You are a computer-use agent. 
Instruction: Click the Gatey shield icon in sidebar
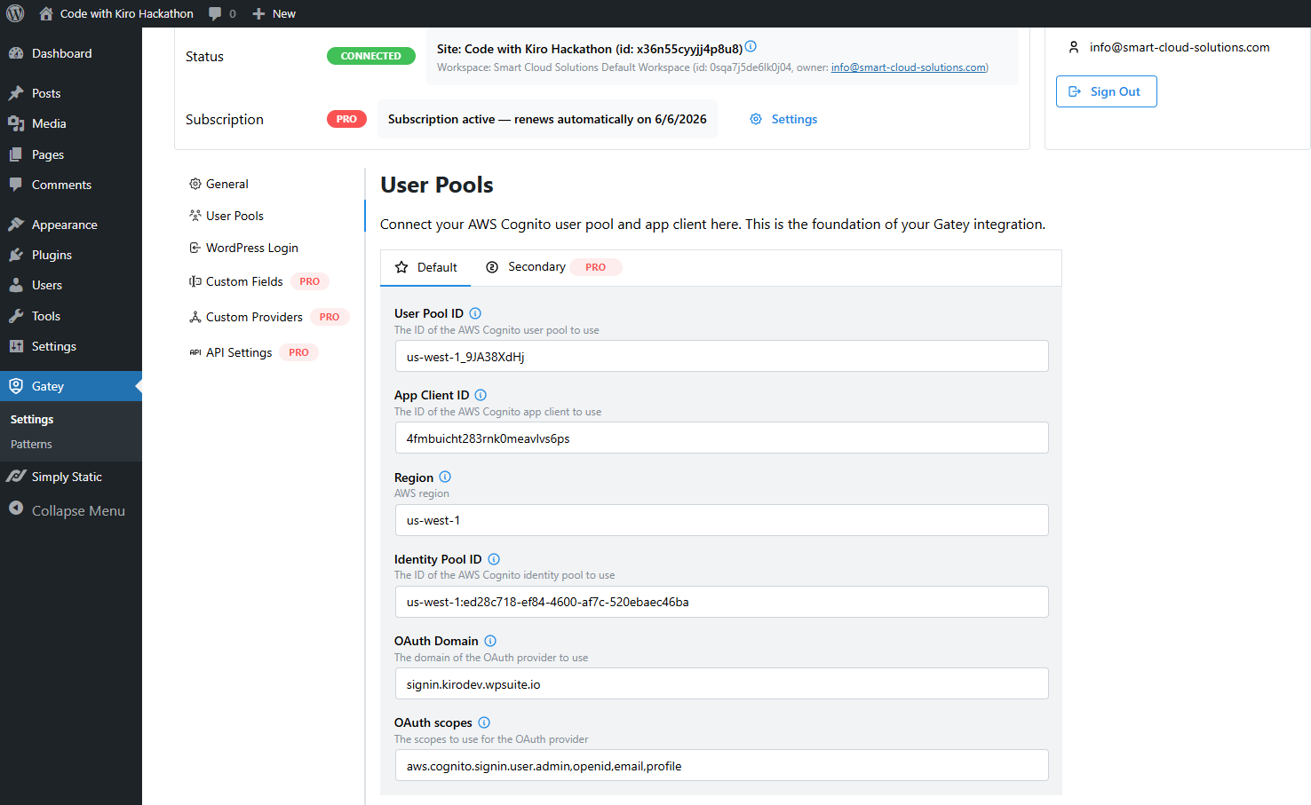click(15, 386)
